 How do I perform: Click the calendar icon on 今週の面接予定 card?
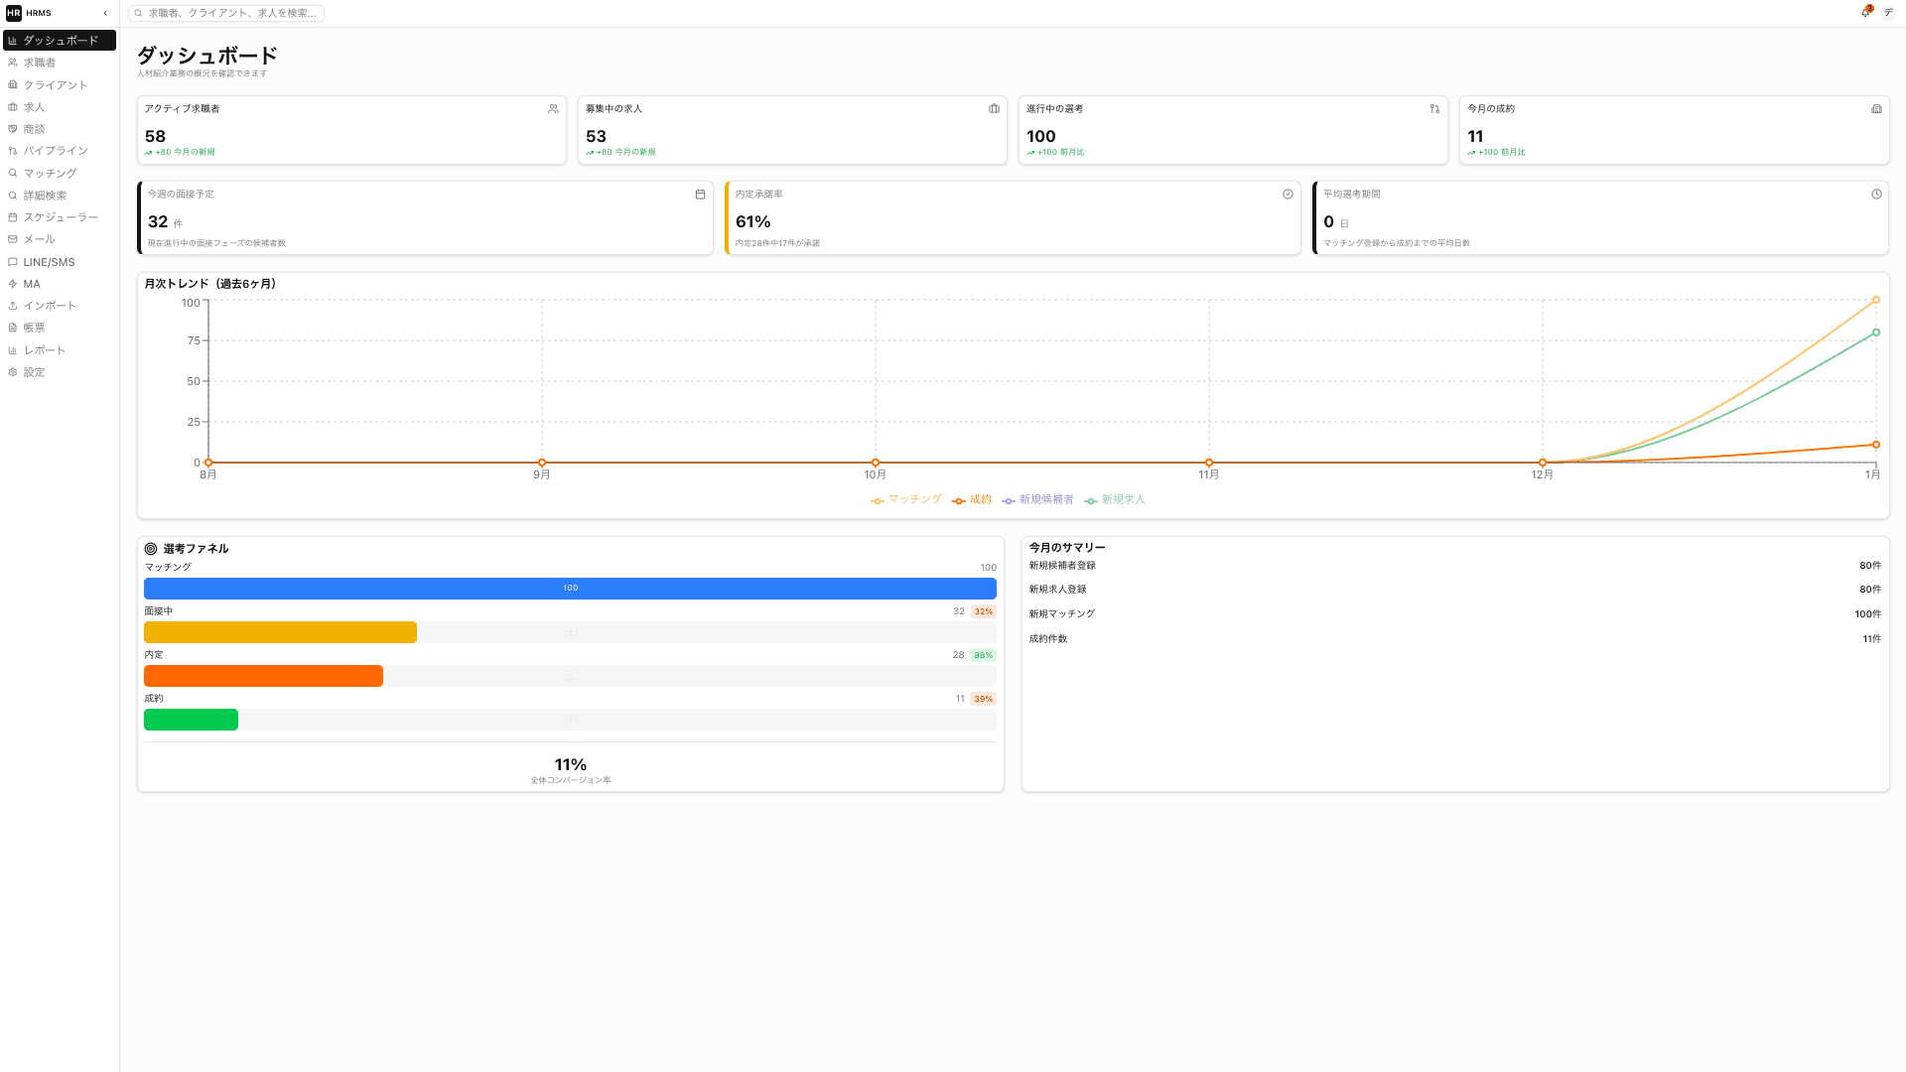700,195
